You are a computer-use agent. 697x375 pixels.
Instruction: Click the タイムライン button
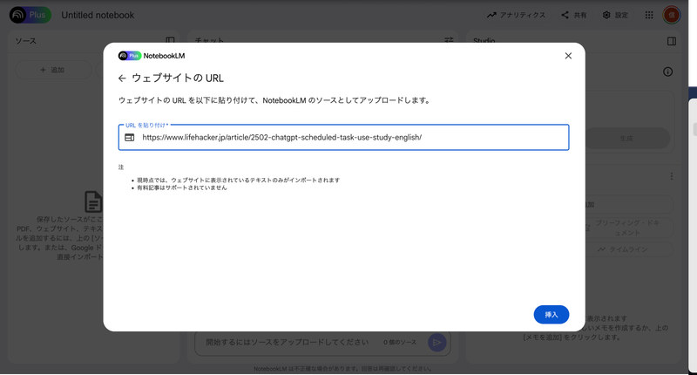click(629, 249)
